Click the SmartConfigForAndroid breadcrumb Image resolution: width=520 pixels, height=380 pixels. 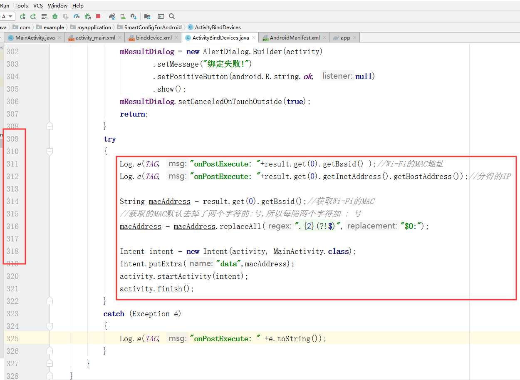point(149,27)
